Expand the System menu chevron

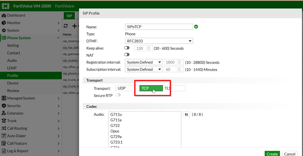point(59,30)
